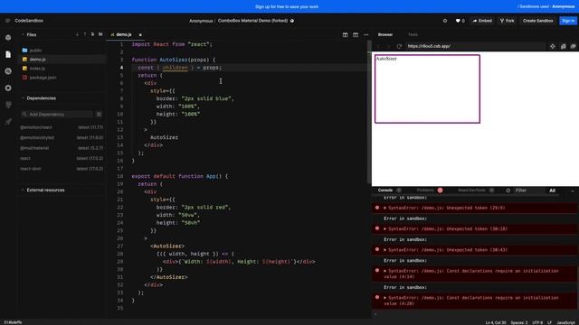Image resolution: width=579 pixels, height=325 pixels.
Task: Open demo.js in the file tree
Action: (x=37, y=60)
